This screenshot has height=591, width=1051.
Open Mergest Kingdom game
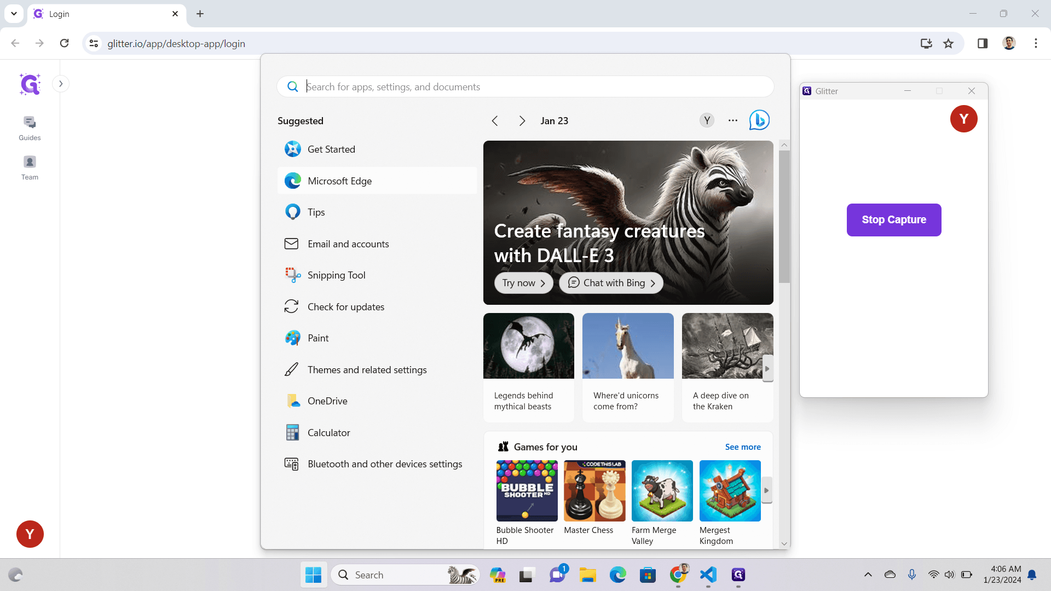(730, 503)
